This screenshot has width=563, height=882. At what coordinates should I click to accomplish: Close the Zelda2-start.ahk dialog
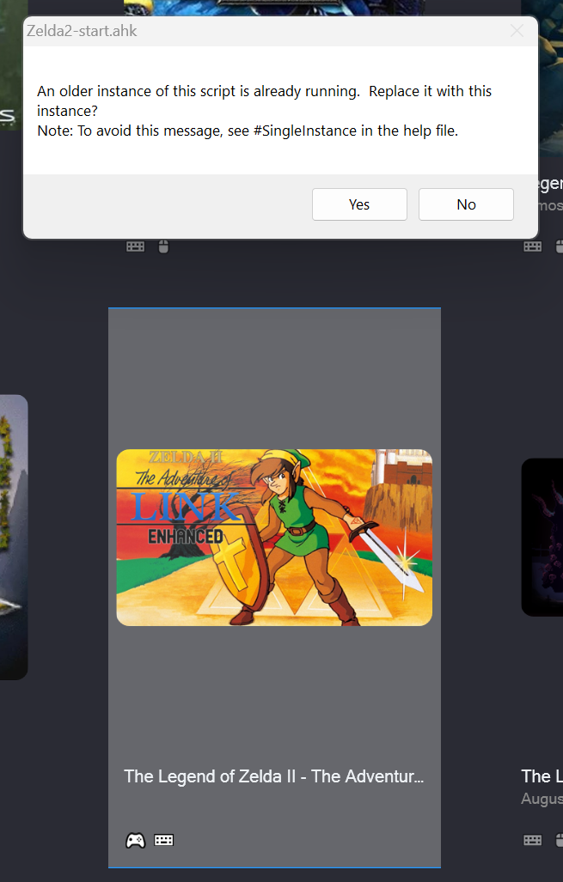pyautogui.click(x=517, y=31)
